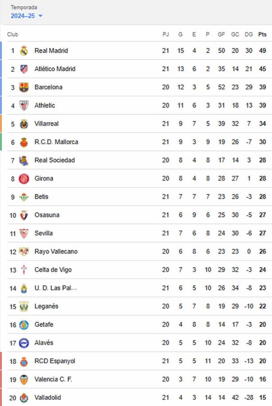272x406 pixels.
Task: Click the Club column header
Action: click(x=13, y=34)
